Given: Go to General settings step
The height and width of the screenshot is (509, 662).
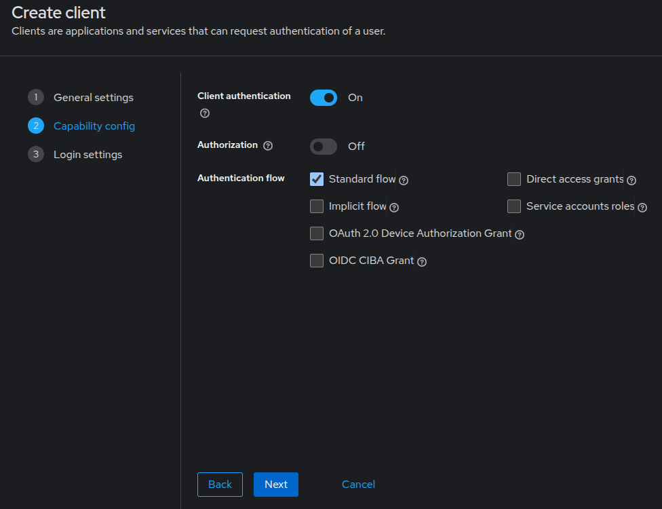Looking at the screenshot, I should click(93, 98).
